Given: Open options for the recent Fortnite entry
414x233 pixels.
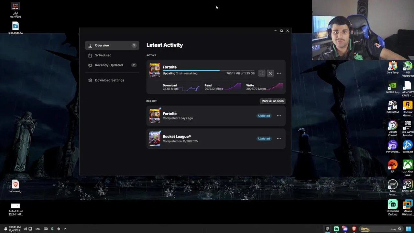Looking at the screenshot, I should tap(279, 116).
